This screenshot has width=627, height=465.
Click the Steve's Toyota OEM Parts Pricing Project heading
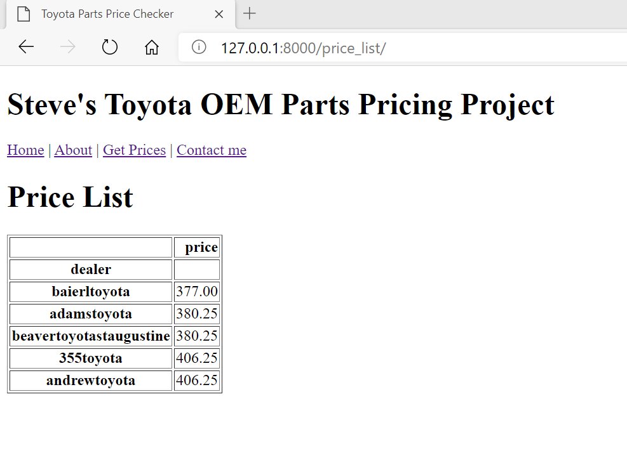[281, 105]
